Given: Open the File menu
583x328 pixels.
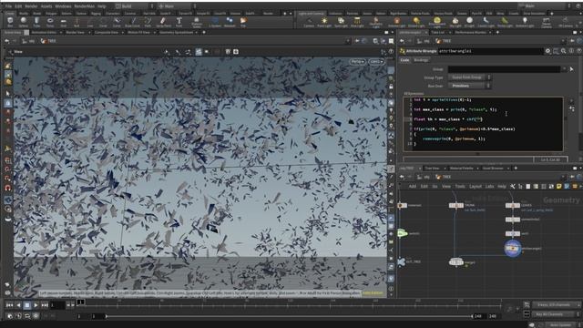Looking at the screenshot, I should click(8, 6).
